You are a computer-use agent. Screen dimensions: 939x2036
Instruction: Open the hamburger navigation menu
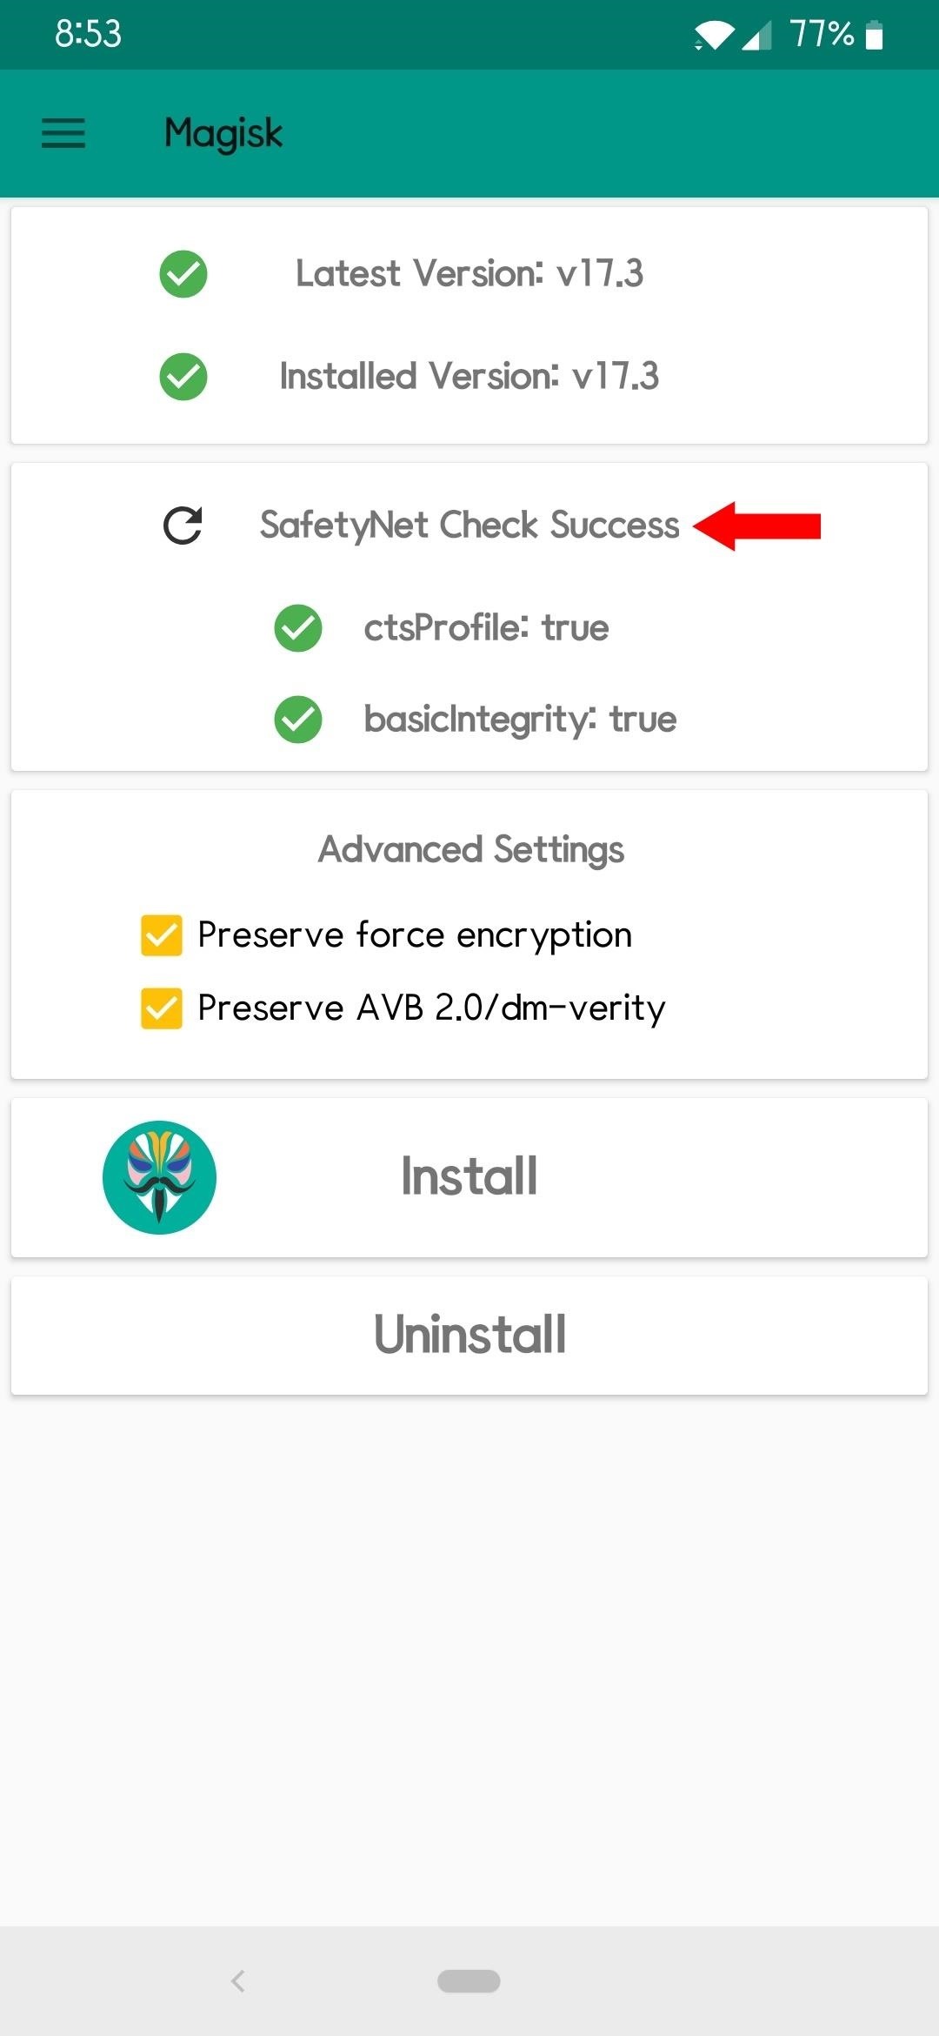point(63,134)
